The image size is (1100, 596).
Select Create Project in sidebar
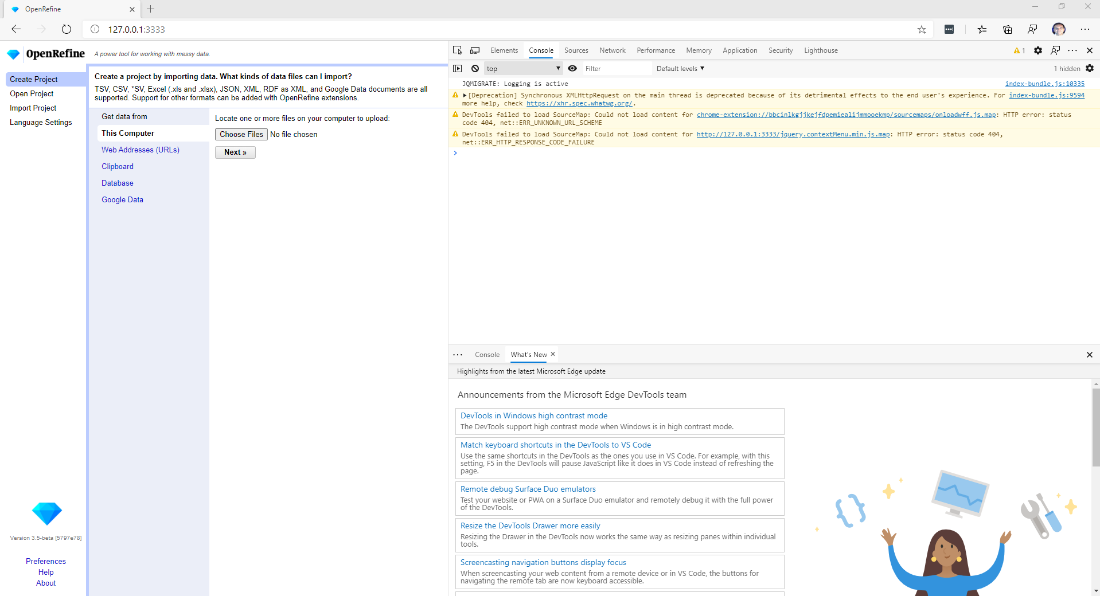[46, 79]
